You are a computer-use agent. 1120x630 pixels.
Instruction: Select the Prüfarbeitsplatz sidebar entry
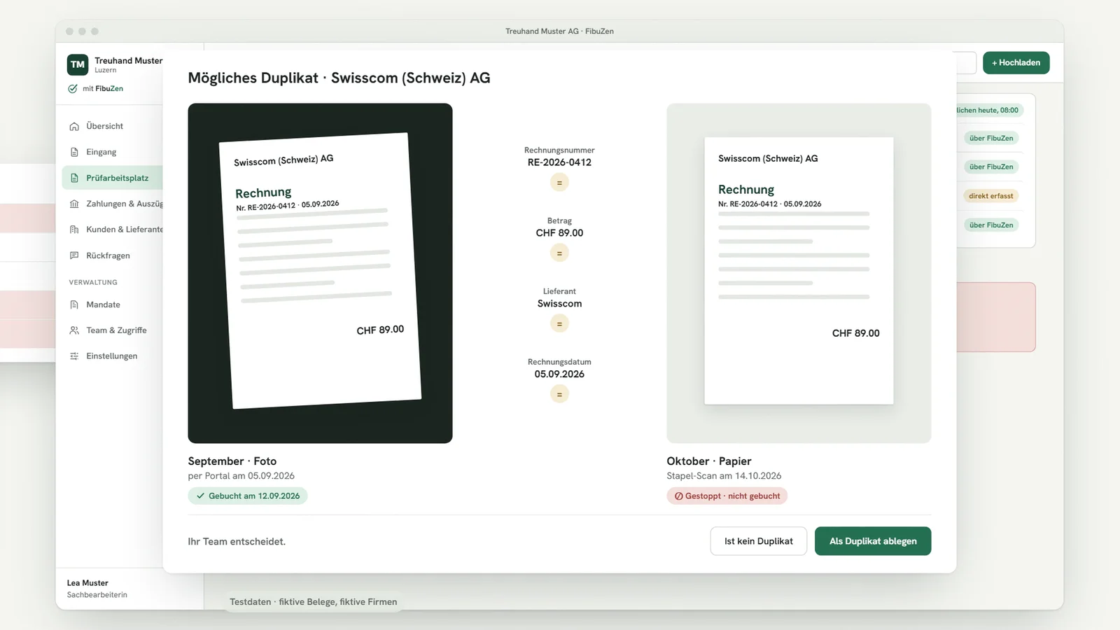pyautogui.click(x=113, y=178)
